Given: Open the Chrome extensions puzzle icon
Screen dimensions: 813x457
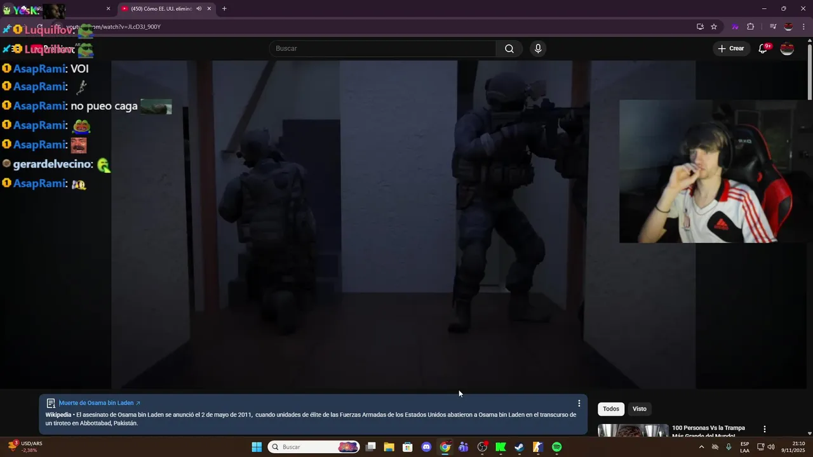Looking at the screenshot, I should pyautogui.click(x=750, y=27).
